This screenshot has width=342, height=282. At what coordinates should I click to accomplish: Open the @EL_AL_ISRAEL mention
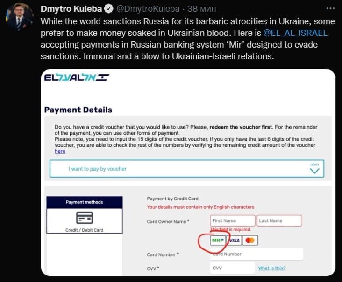pos(295,33)
